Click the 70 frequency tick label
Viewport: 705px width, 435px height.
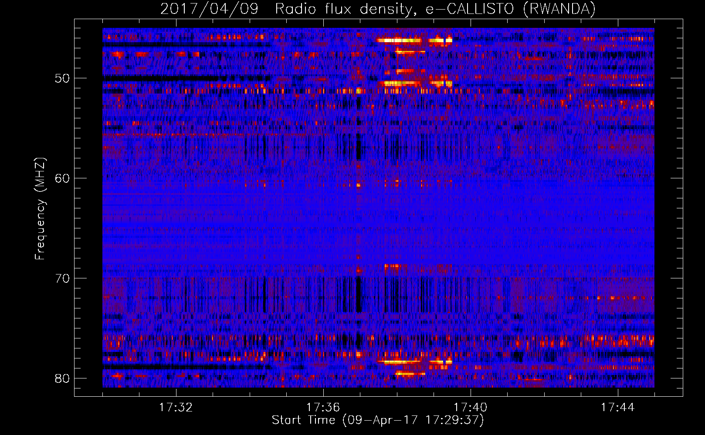62,278
